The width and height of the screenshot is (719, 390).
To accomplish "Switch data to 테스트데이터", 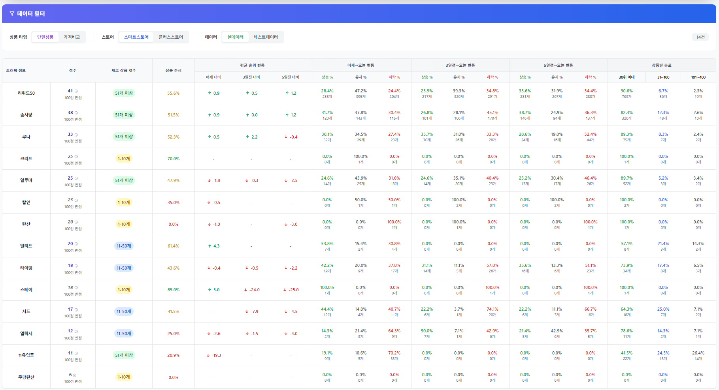I will pos(266,37).
